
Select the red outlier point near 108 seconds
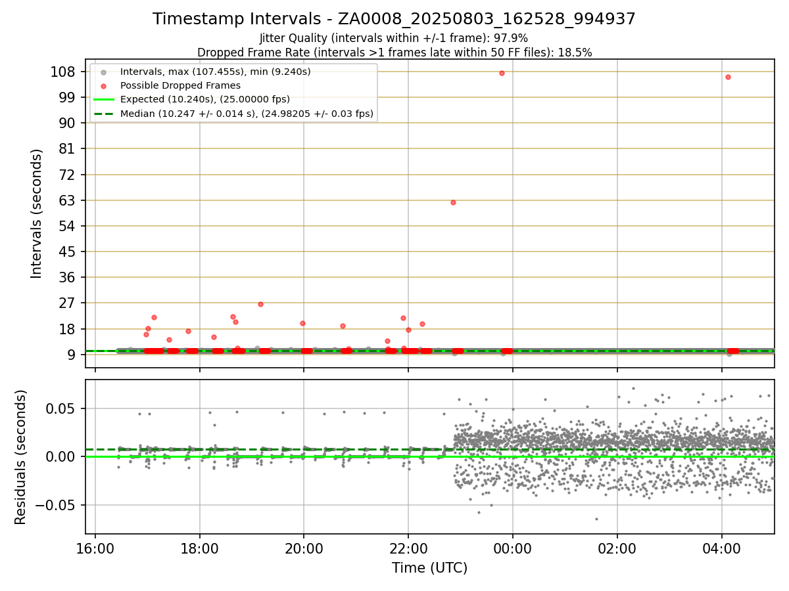click(x=502, y=73)
